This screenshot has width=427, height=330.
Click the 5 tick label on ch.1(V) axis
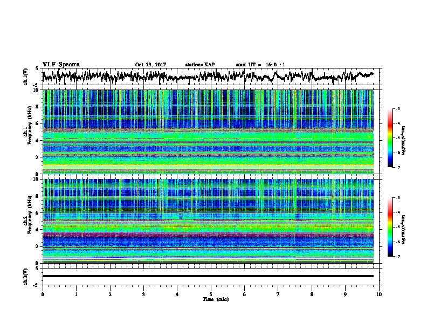click(37, 68)
